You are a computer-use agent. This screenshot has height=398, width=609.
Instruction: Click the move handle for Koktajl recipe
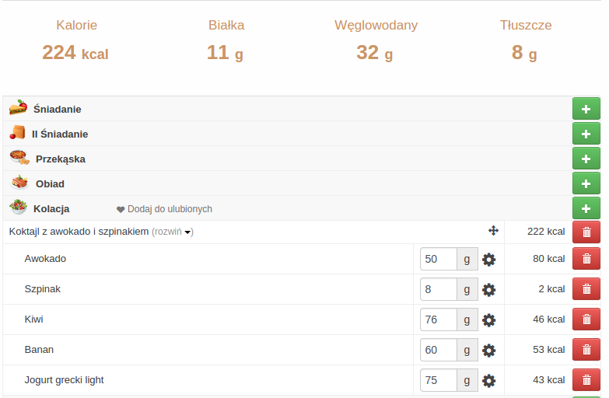[493, 231]
